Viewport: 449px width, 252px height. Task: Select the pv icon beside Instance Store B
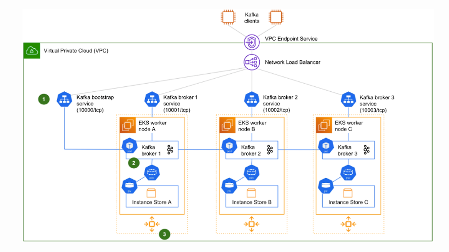coord(229,186)
